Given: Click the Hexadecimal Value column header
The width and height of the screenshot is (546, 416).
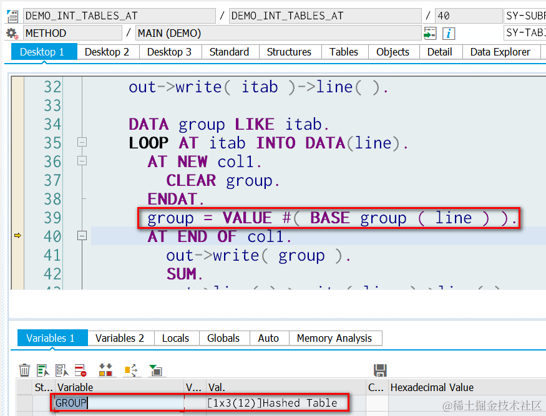Looking at the screenshot, I should (467, 387).
